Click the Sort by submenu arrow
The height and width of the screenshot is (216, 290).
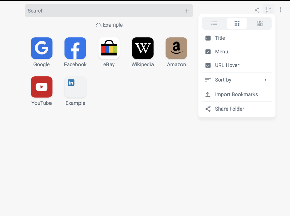point(265,80)
